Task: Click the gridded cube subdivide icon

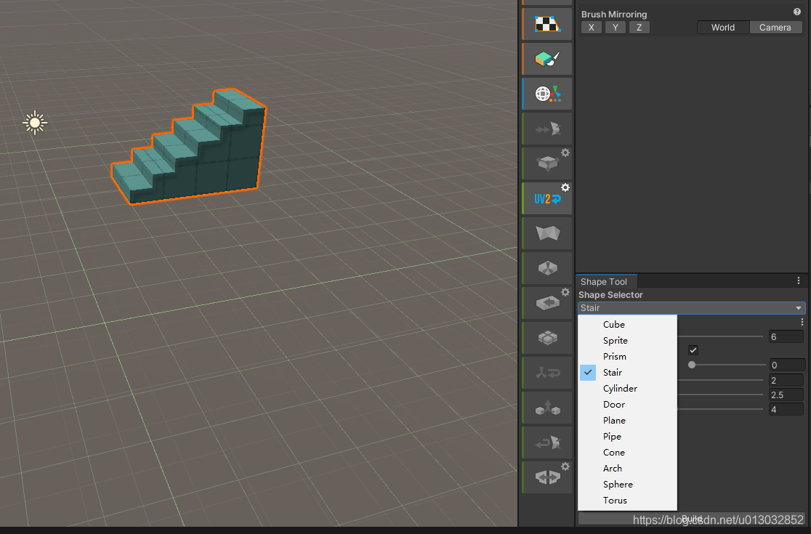Action: coord(547,338)
